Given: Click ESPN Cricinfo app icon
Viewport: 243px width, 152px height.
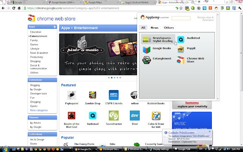Looking at the screenshot, I should [113, 95].
